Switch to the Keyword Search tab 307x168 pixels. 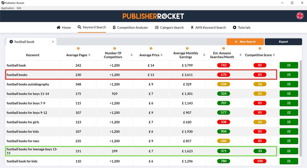[92, 27]
